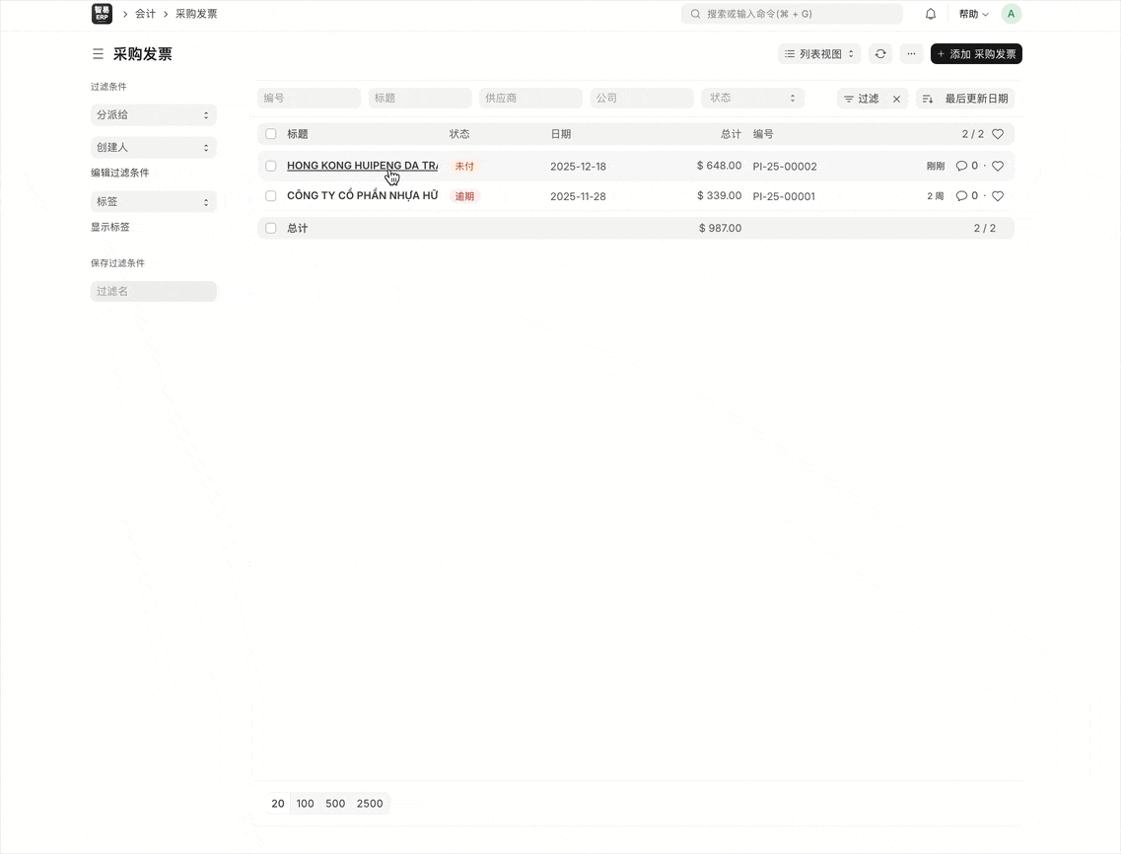The width and height of the screenshot is (1121, 854).
Task: Open the 分派给 filter dropdown
Action: (153, 114)
